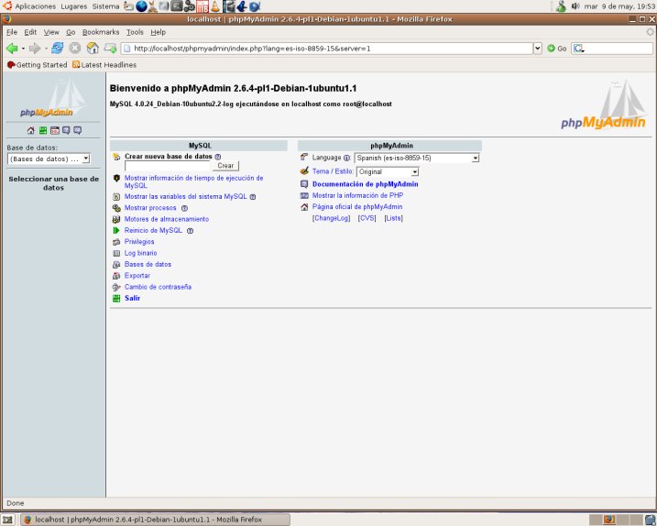Click the house icon beside Página oficial

click(304, 206)
